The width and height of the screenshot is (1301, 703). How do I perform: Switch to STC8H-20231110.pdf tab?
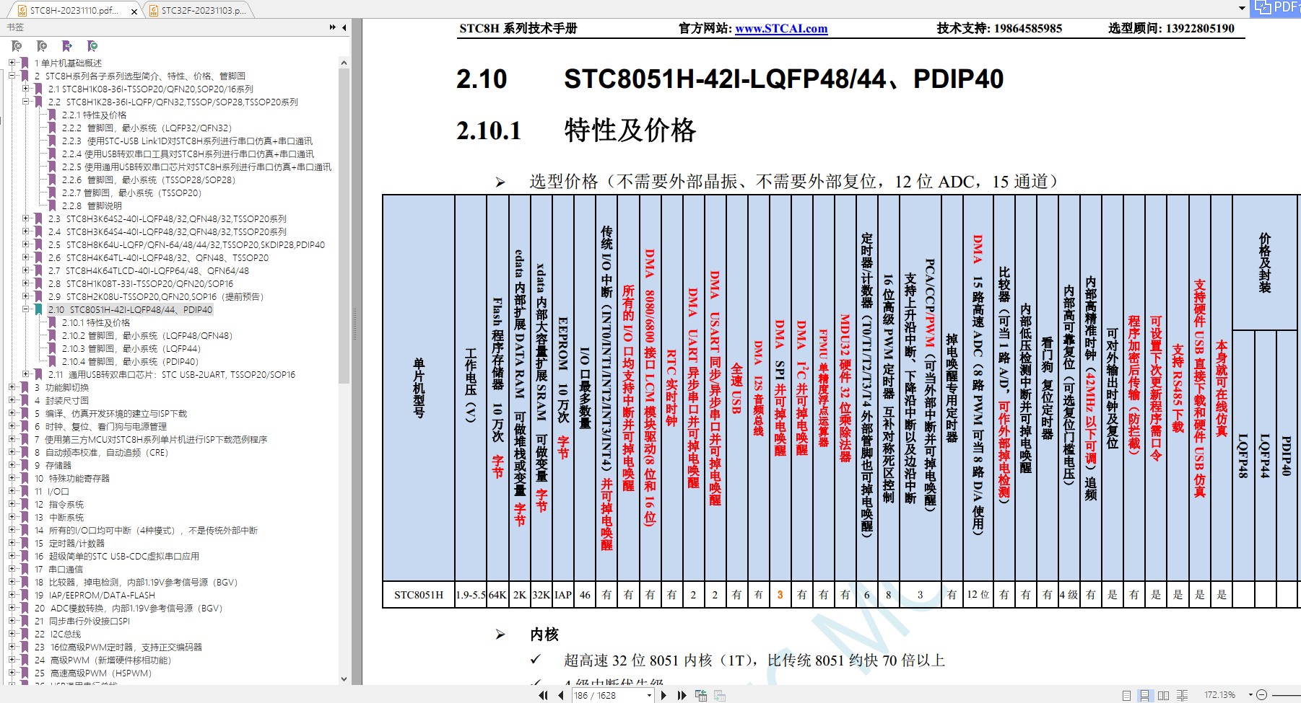(x=74, y=11)
